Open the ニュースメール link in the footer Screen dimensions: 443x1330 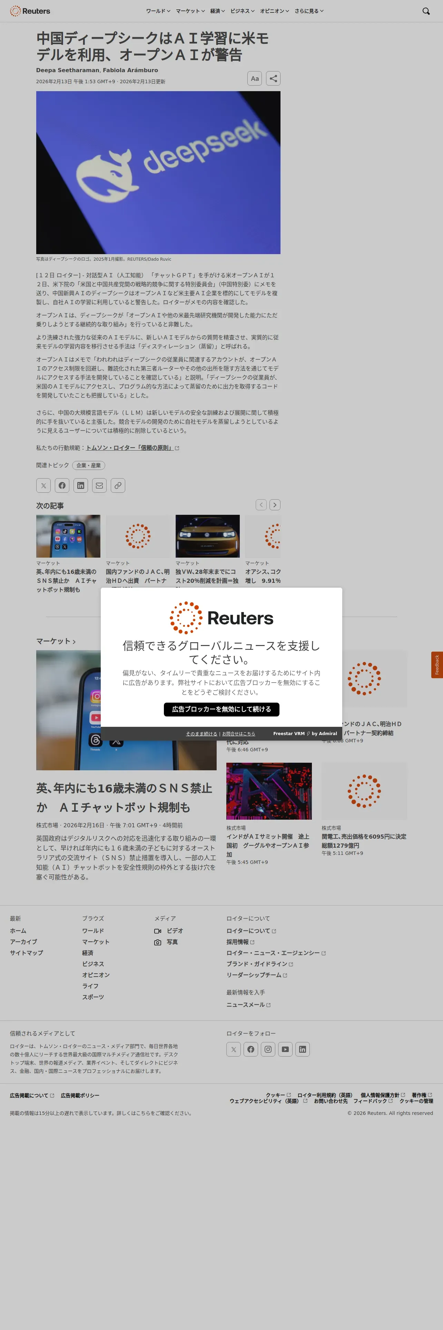coord(248,1005)
